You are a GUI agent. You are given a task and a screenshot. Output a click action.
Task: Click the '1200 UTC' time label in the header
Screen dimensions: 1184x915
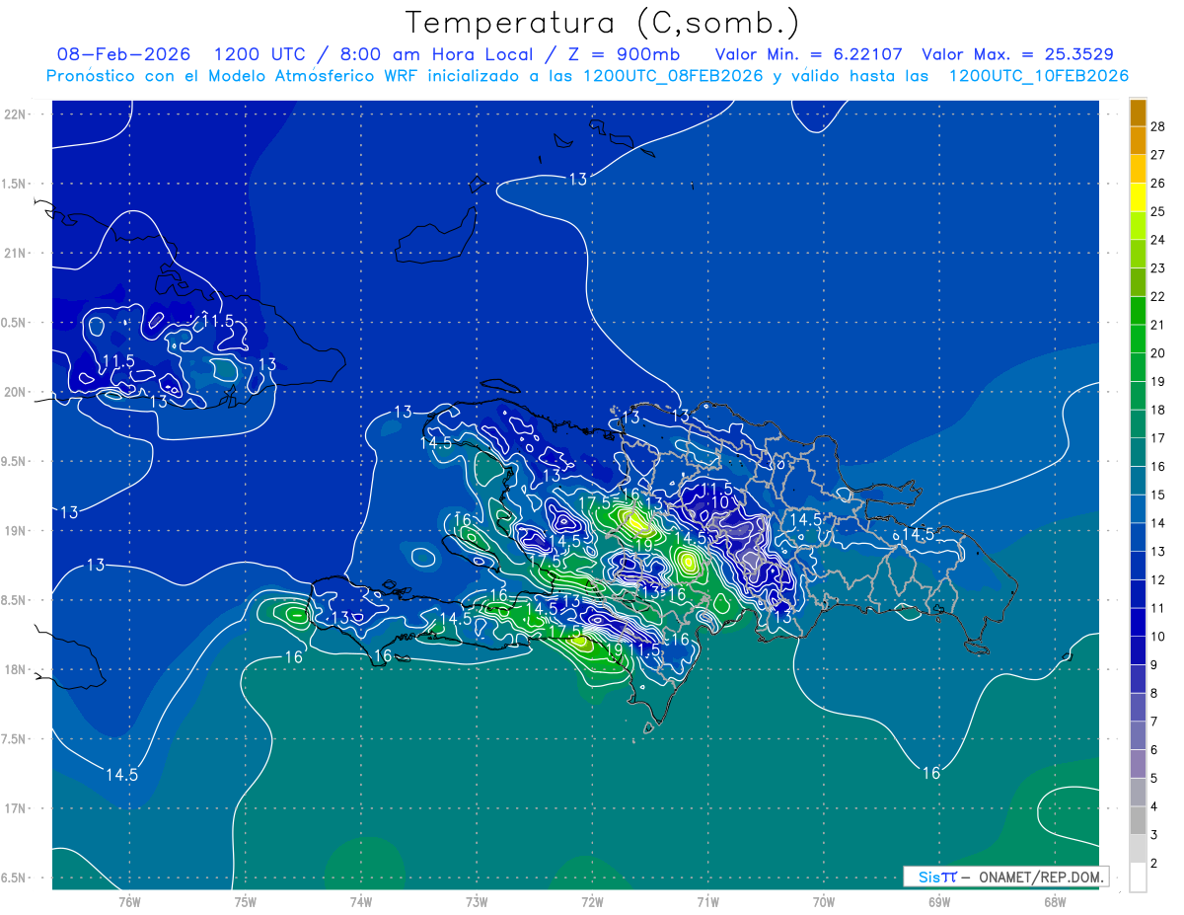click(259, 54)
